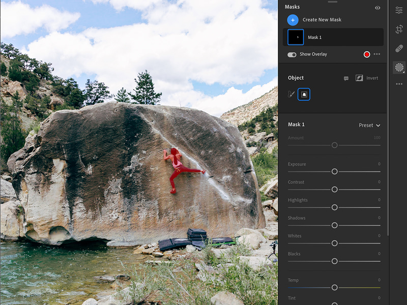Click the Exposure value field
The height and width of the screenshot is (305, 407).
379,164
